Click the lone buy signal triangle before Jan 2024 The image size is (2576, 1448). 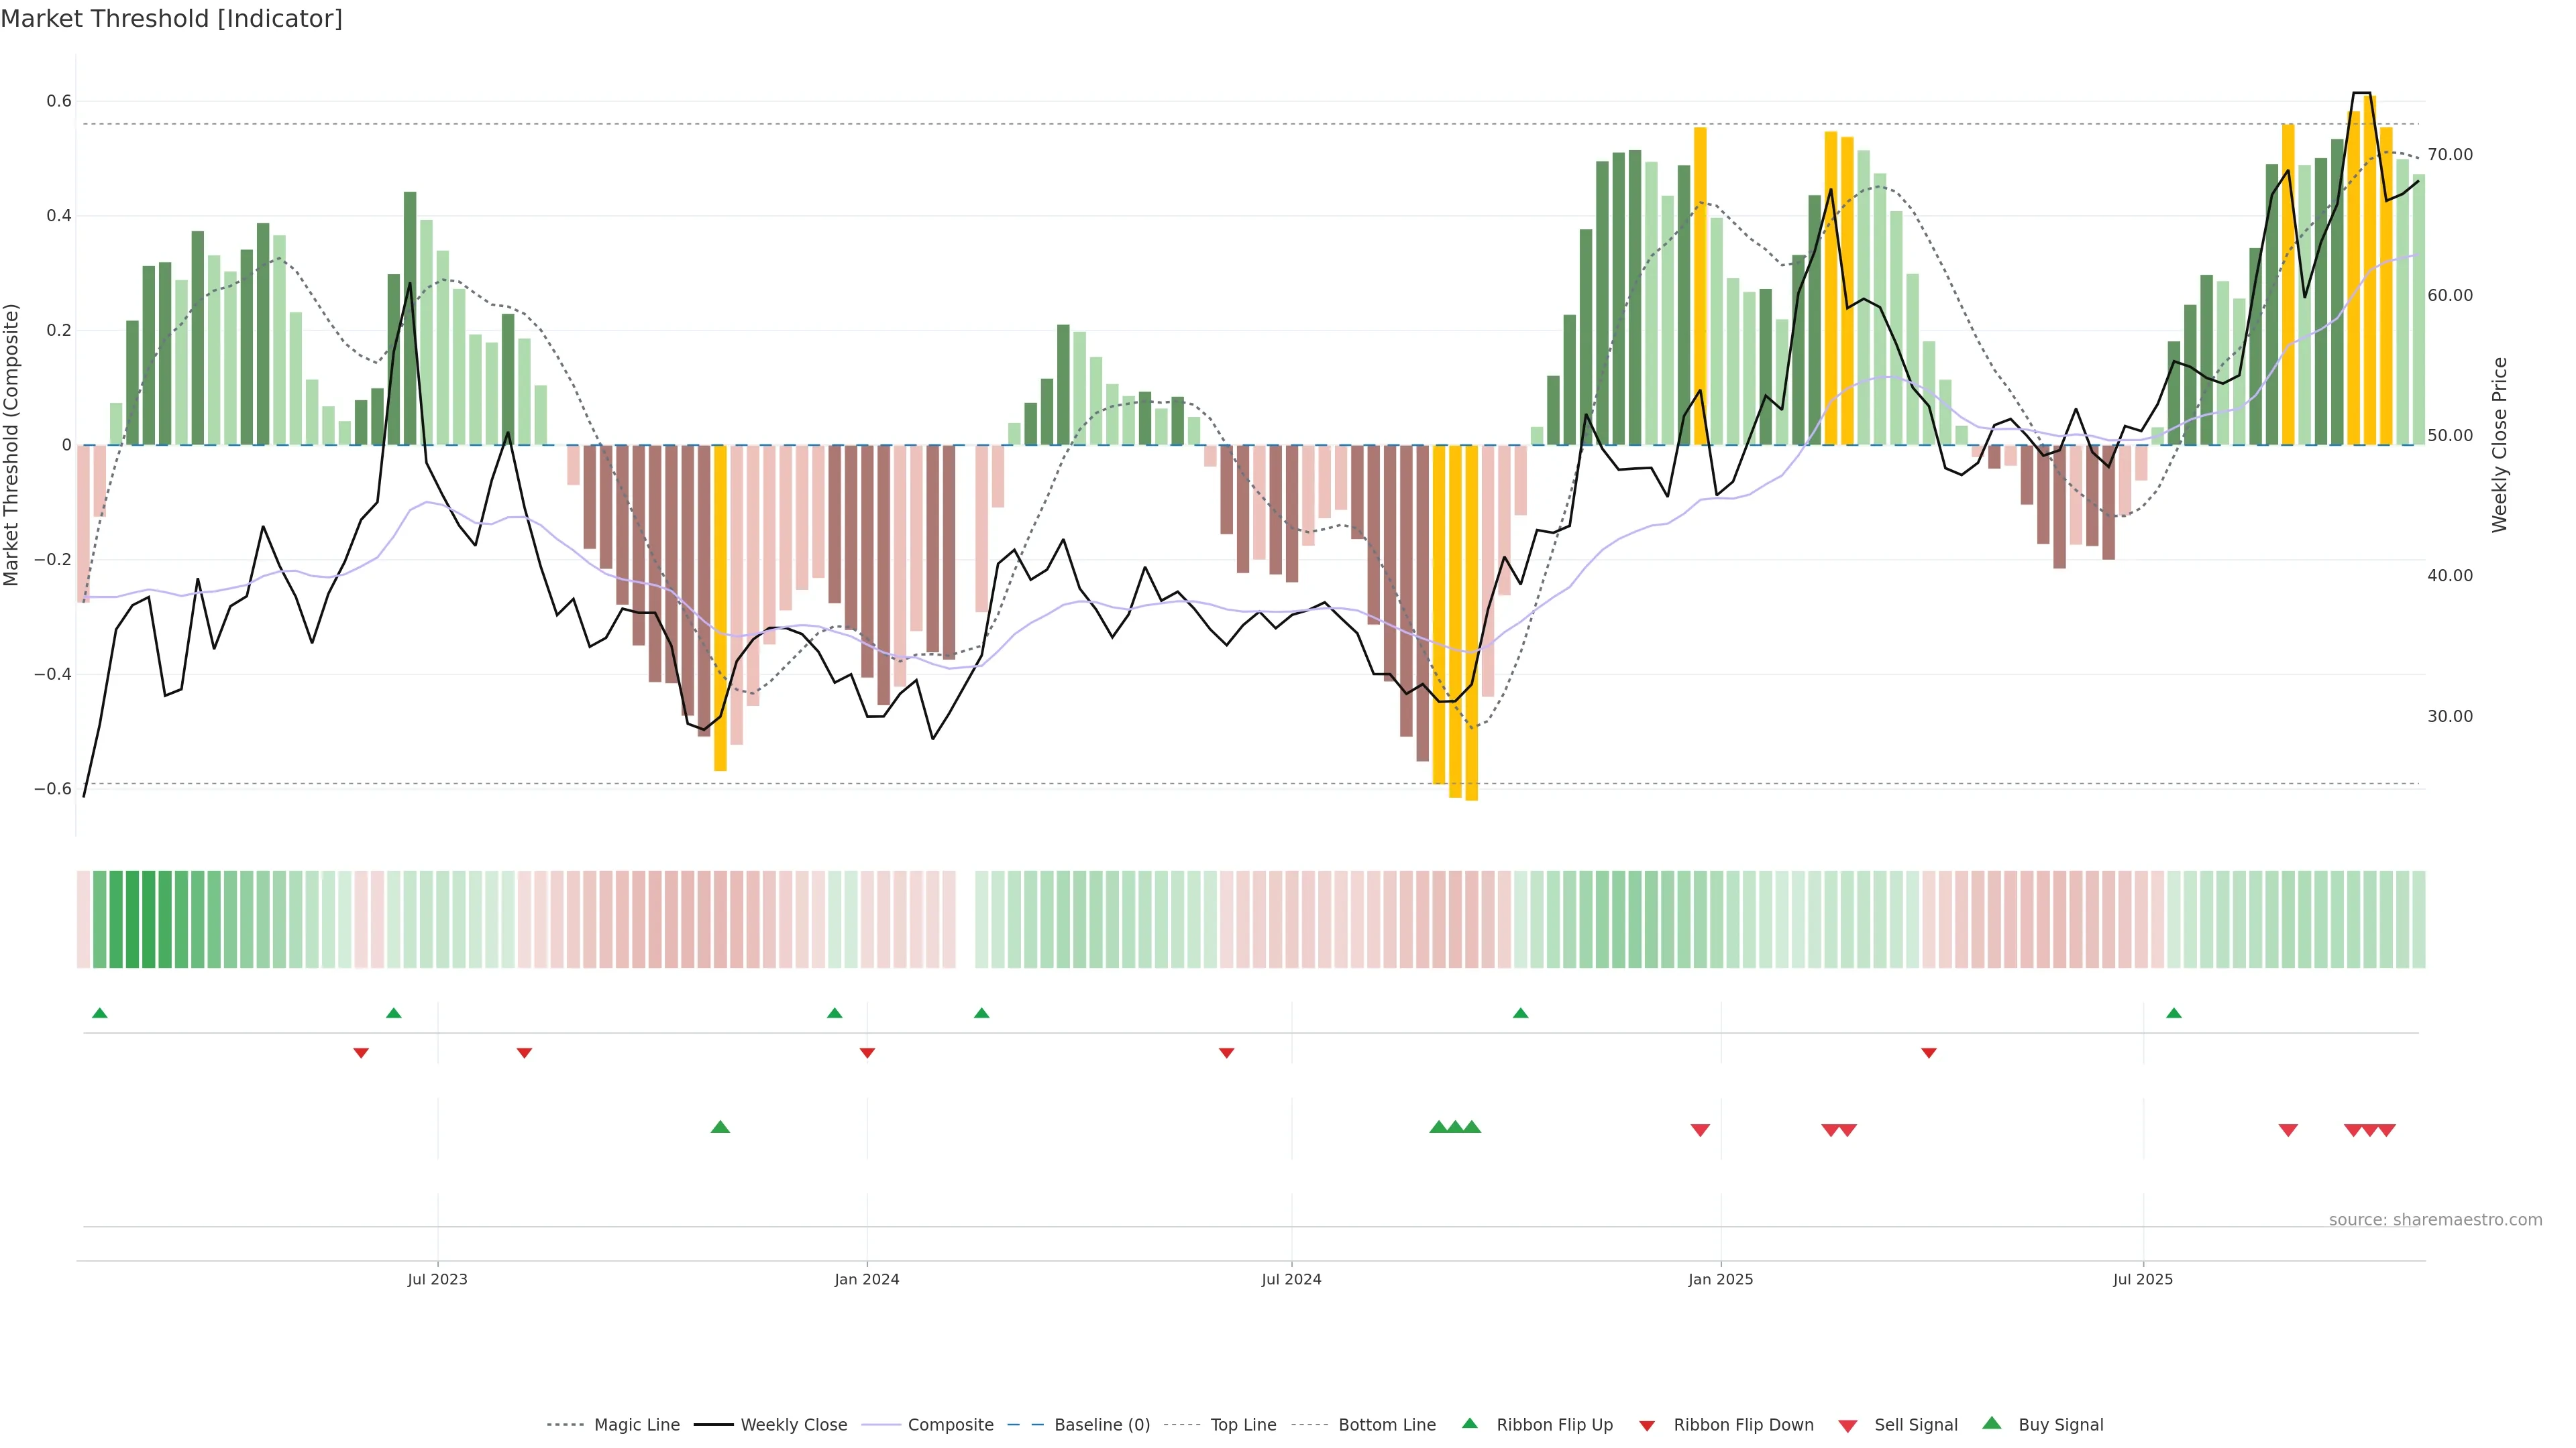pyautogui.click(x=720, y=1127)
